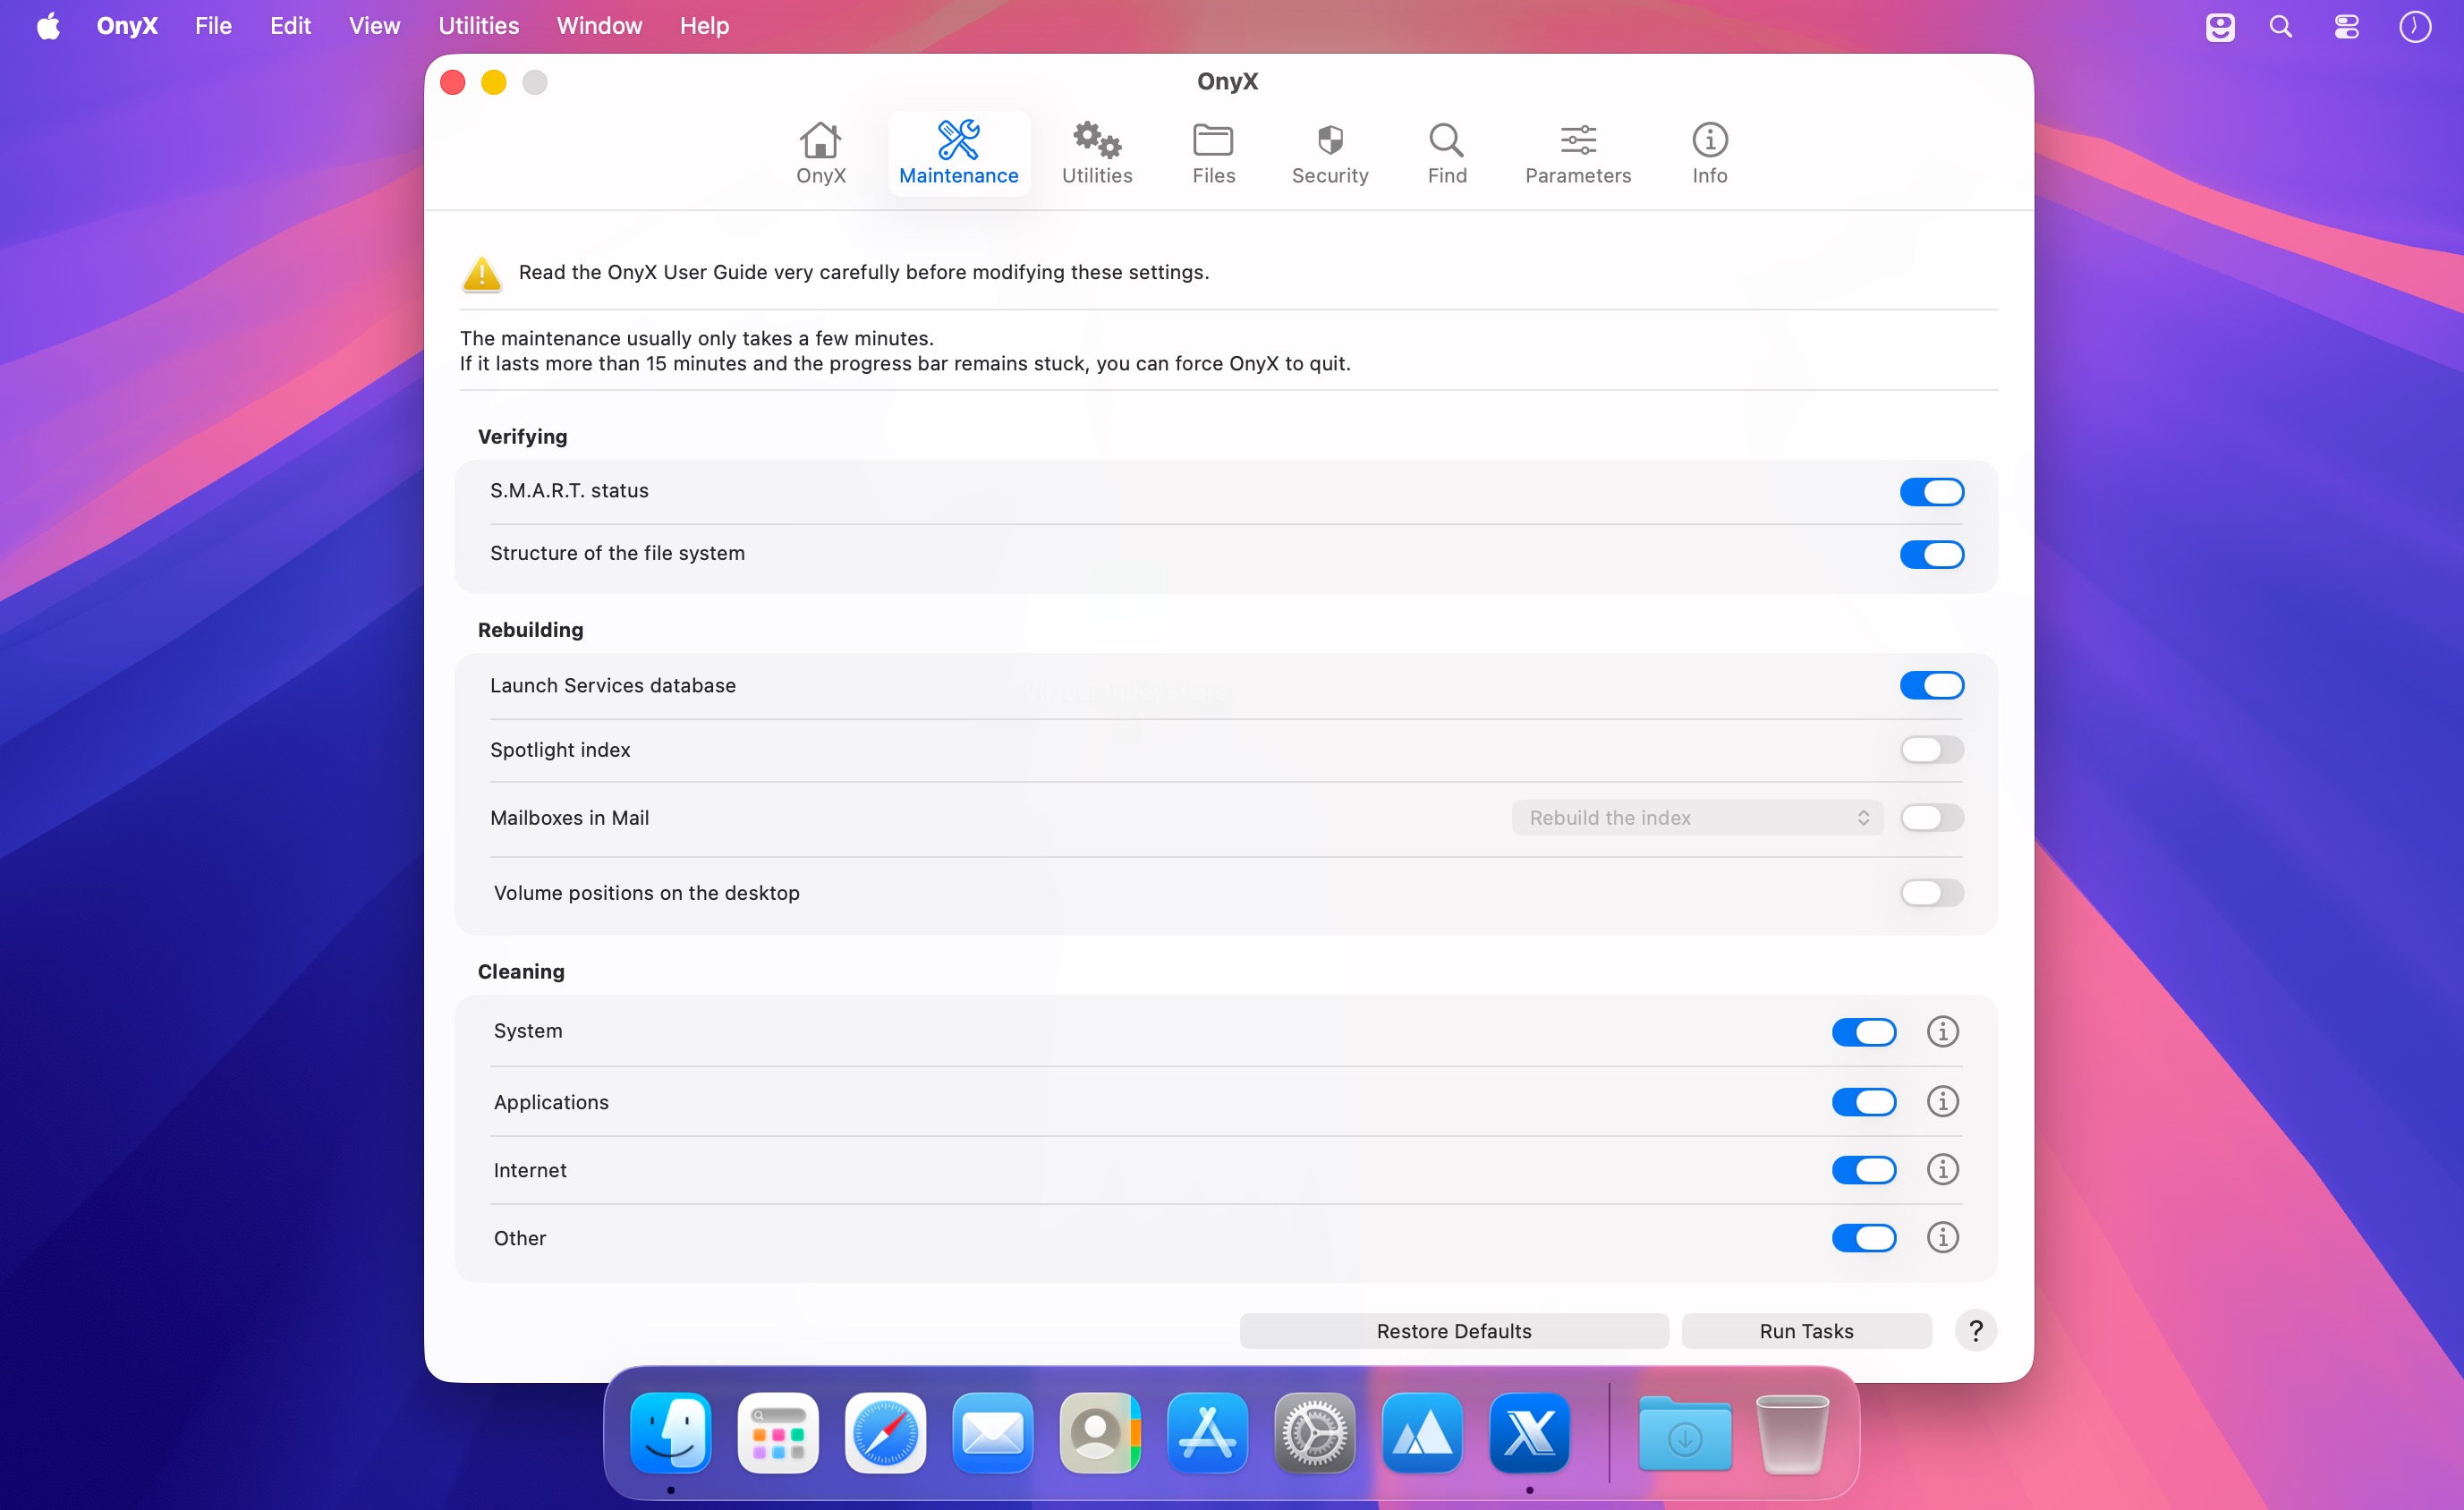This screenshot has width=2464, height=1510.
Task: Open the Parameters sliders tab
Action: [1577, 153]
